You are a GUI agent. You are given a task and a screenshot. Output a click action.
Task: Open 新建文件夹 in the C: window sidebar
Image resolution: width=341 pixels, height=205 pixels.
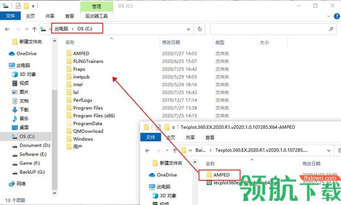coord(27,42)
